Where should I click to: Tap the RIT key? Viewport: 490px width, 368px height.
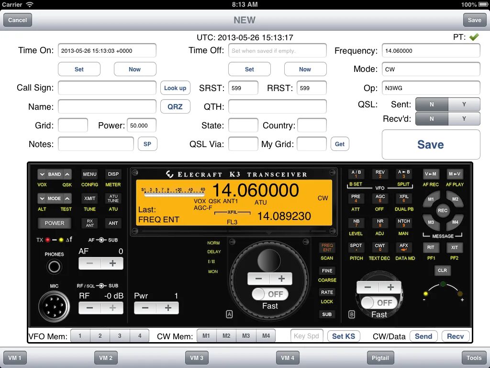[x=431, y=247]
